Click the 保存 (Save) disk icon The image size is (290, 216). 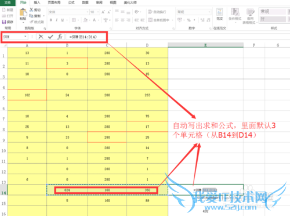pyautogui.click(x=4, y=22)
